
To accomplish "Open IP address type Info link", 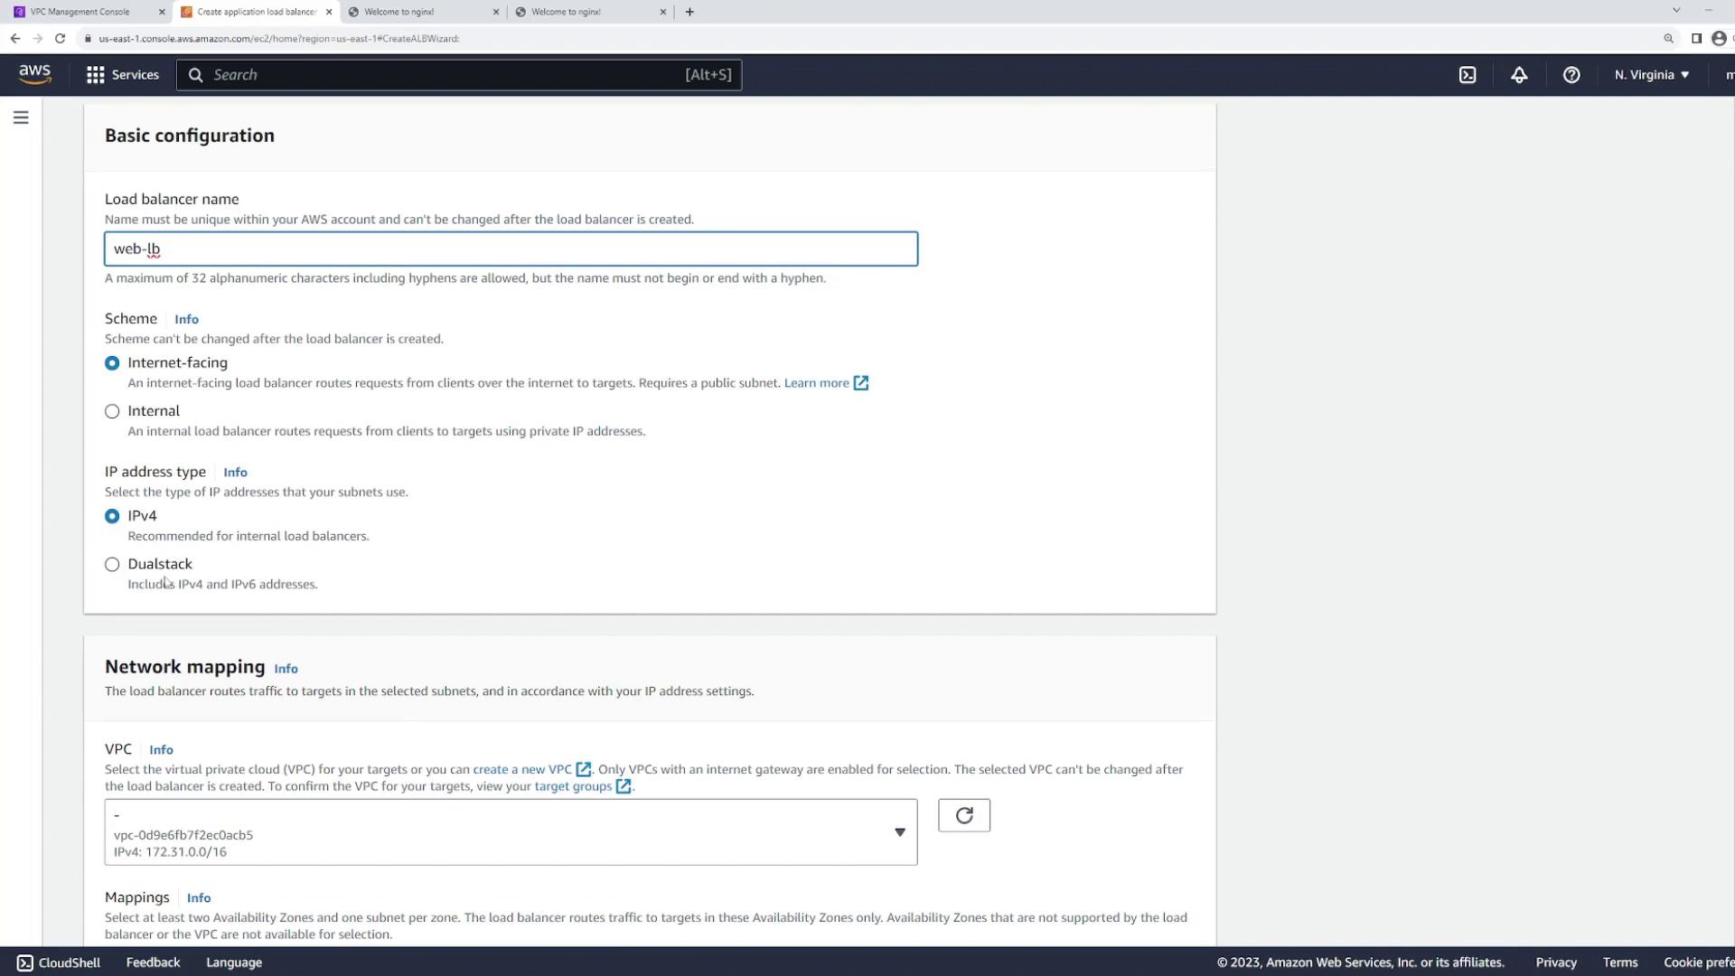I will tap(235, 472).
